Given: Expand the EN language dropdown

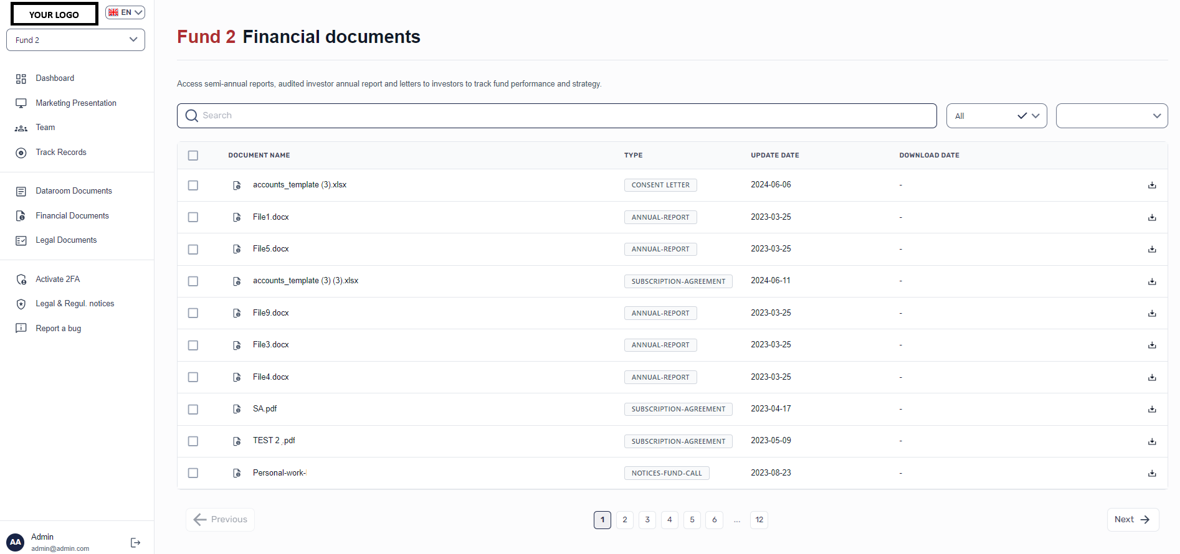Looking at the screenshot, I should tap(125, 12).
